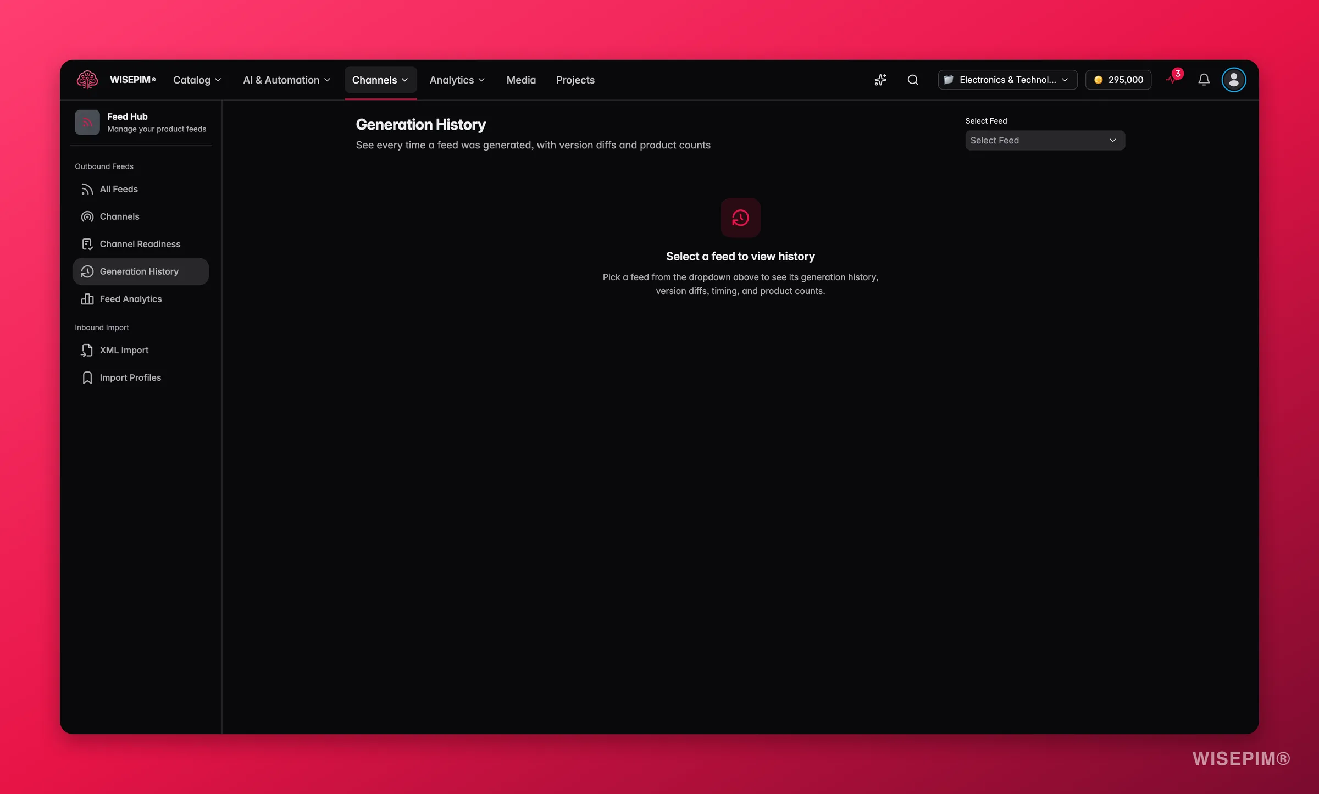
Task: Open XML Import page
Action: [x=141, y=350]
